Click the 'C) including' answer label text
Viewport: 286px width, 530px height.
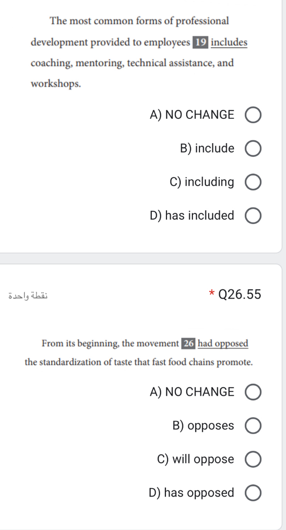[202, 182]
